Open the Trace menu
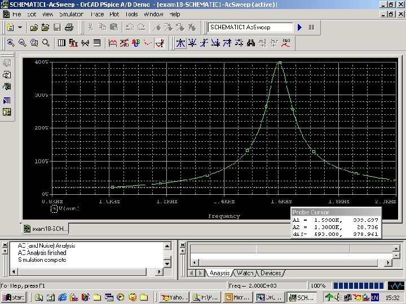The image size is (406, 304). [x=97, y=14]
